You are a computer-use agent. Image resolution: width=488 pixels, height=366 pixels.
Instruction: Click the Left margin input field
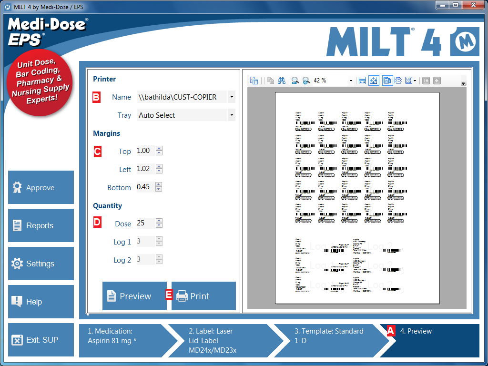(x=146, y=169)
